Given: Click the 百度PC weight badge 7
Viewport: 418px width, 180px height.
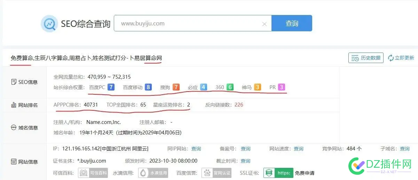Looking at the screenshot, I should click(111, 87).
